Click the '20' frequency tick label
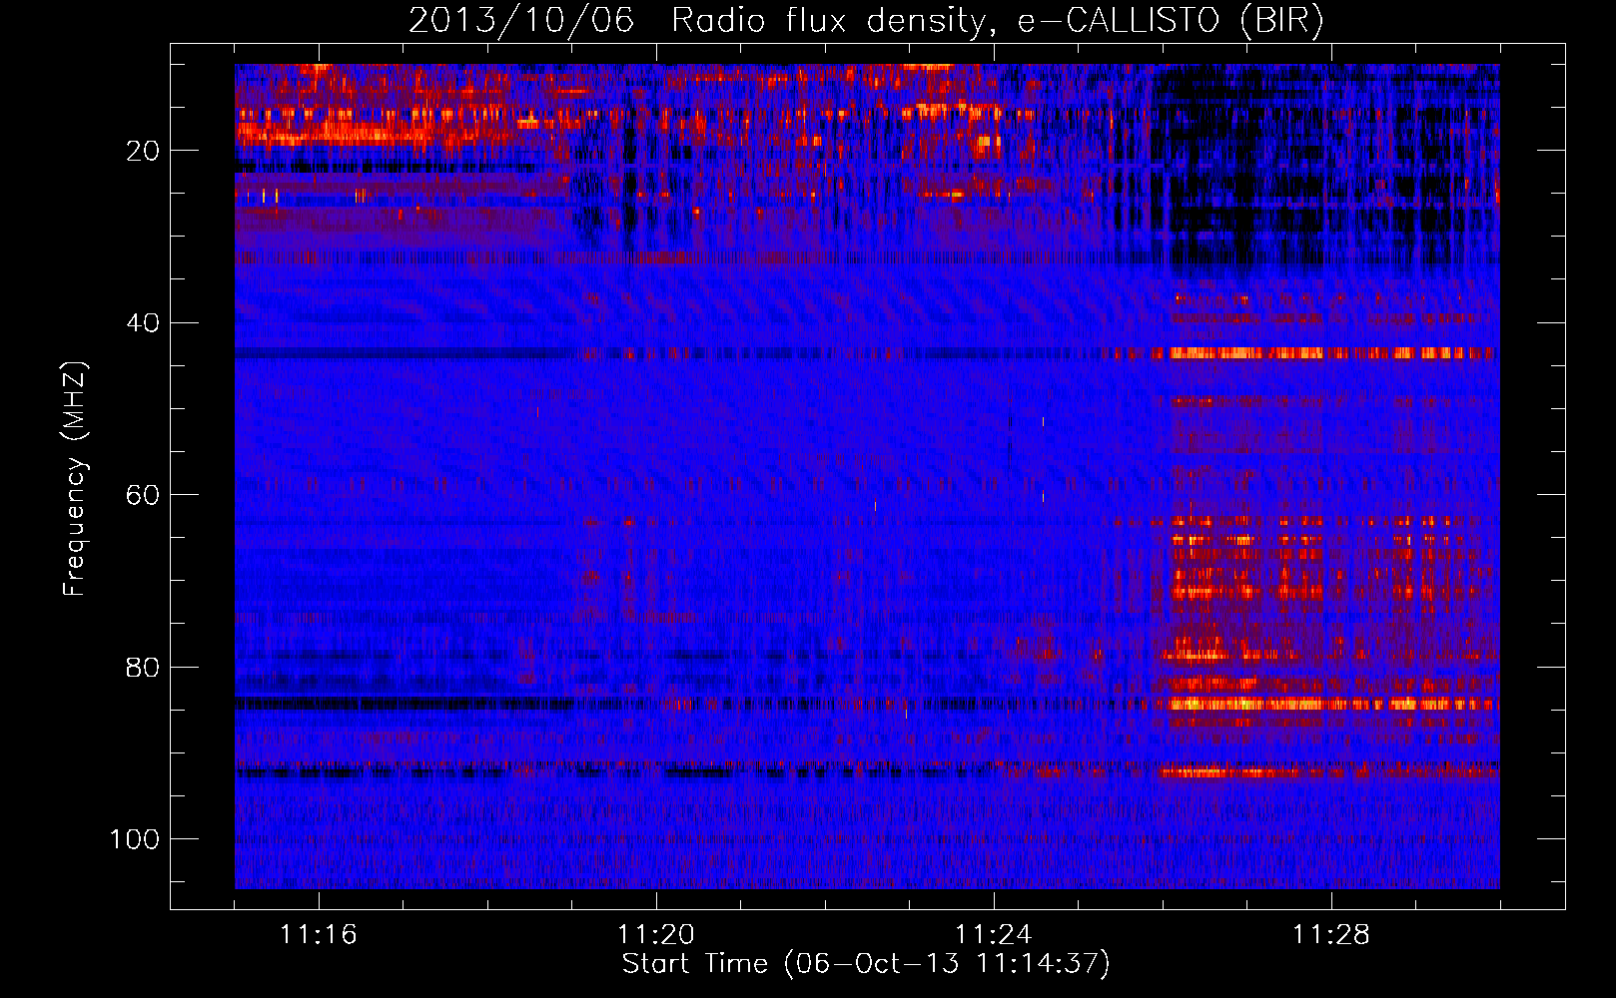Viewport: 1616px width, 998px height. click(x=144, y=151)
